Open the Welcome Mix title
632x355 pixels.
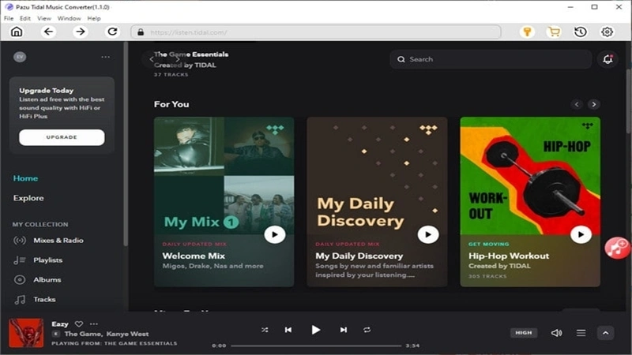tap(194, 256)
